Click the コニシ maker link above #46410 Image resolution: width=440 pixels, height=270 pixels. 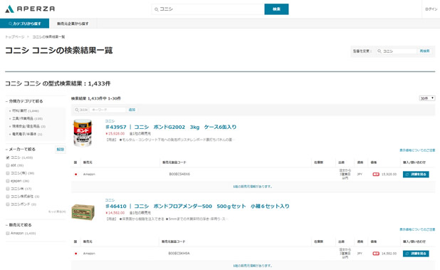110,200
